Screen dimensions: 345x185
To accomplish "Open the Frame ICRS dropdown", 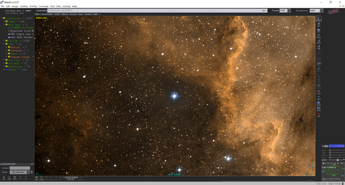I will [289, 10].
